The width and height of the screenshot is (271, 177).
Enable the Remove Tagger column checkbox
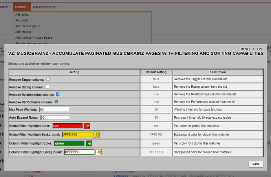click(48, 79)
